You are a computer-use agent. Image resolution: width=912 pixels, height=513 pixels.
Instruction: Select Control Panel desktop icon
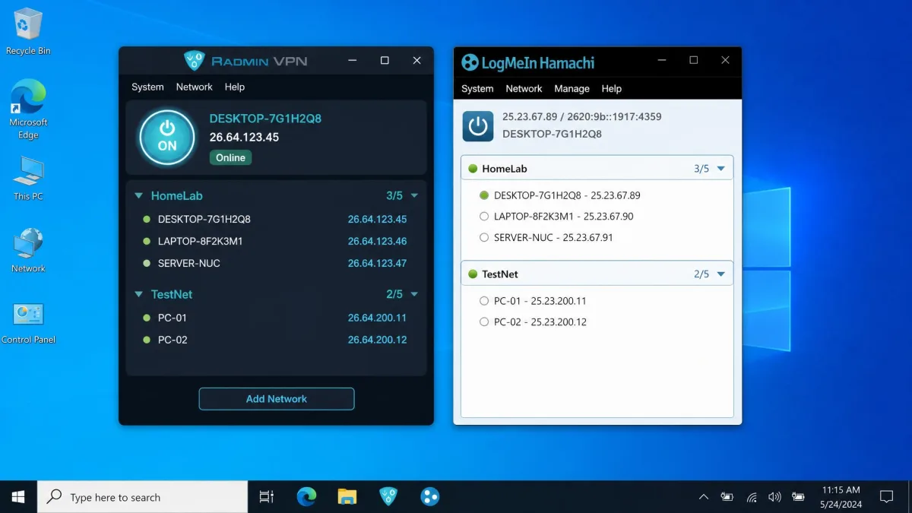tap(28, 323)
